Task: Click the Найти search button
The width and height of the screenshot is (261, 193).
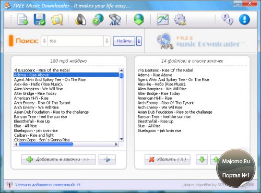Action: click(124, 41)
